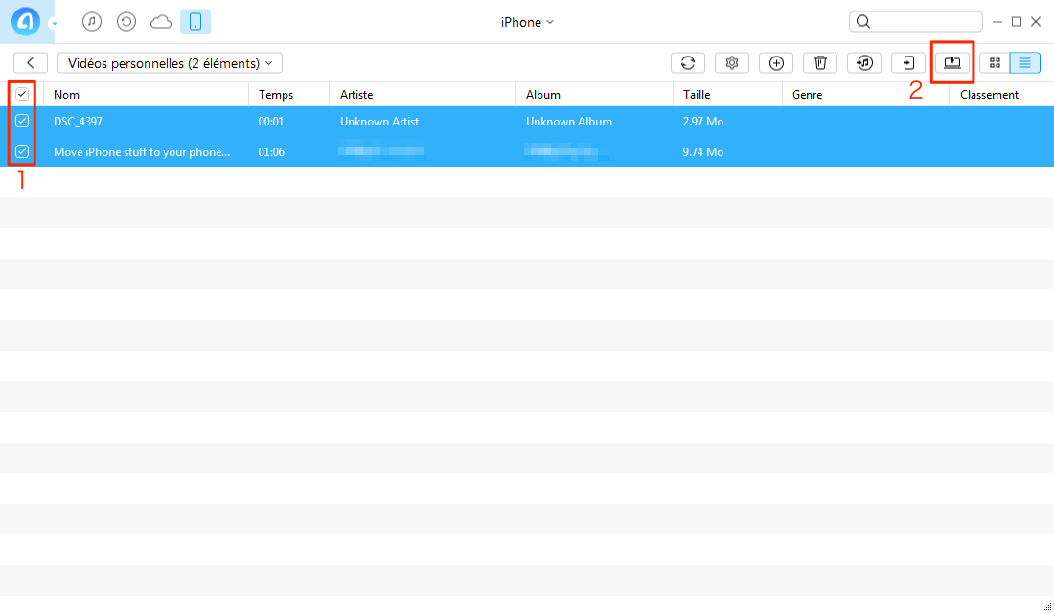Maximize the AnyTrans window
The height and width of the screenshot is (613, 1054).
click(x=1017, y=21)
